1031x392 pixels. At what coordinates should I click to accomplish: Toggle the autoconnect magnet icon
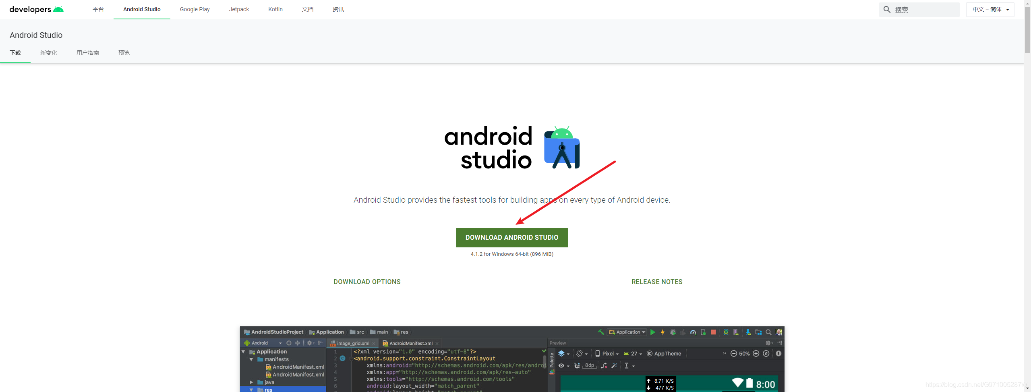[577, 365]
